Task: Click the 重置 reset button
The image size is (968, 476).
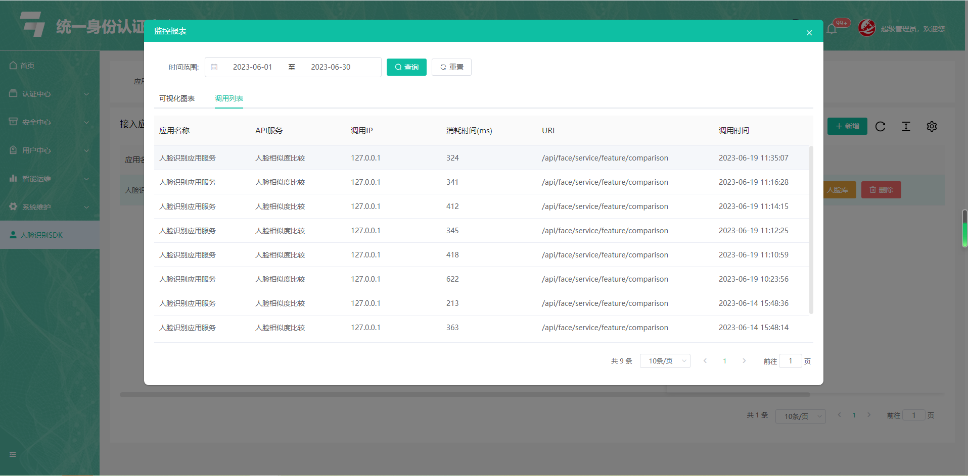Action: [451, 67]
